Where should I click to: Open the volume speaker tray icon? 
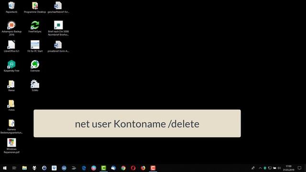pos(279,168)
